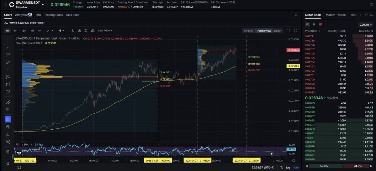Expand more order book tabs chevron
Viewport: 376px width, 171px height.
[360, 15]
